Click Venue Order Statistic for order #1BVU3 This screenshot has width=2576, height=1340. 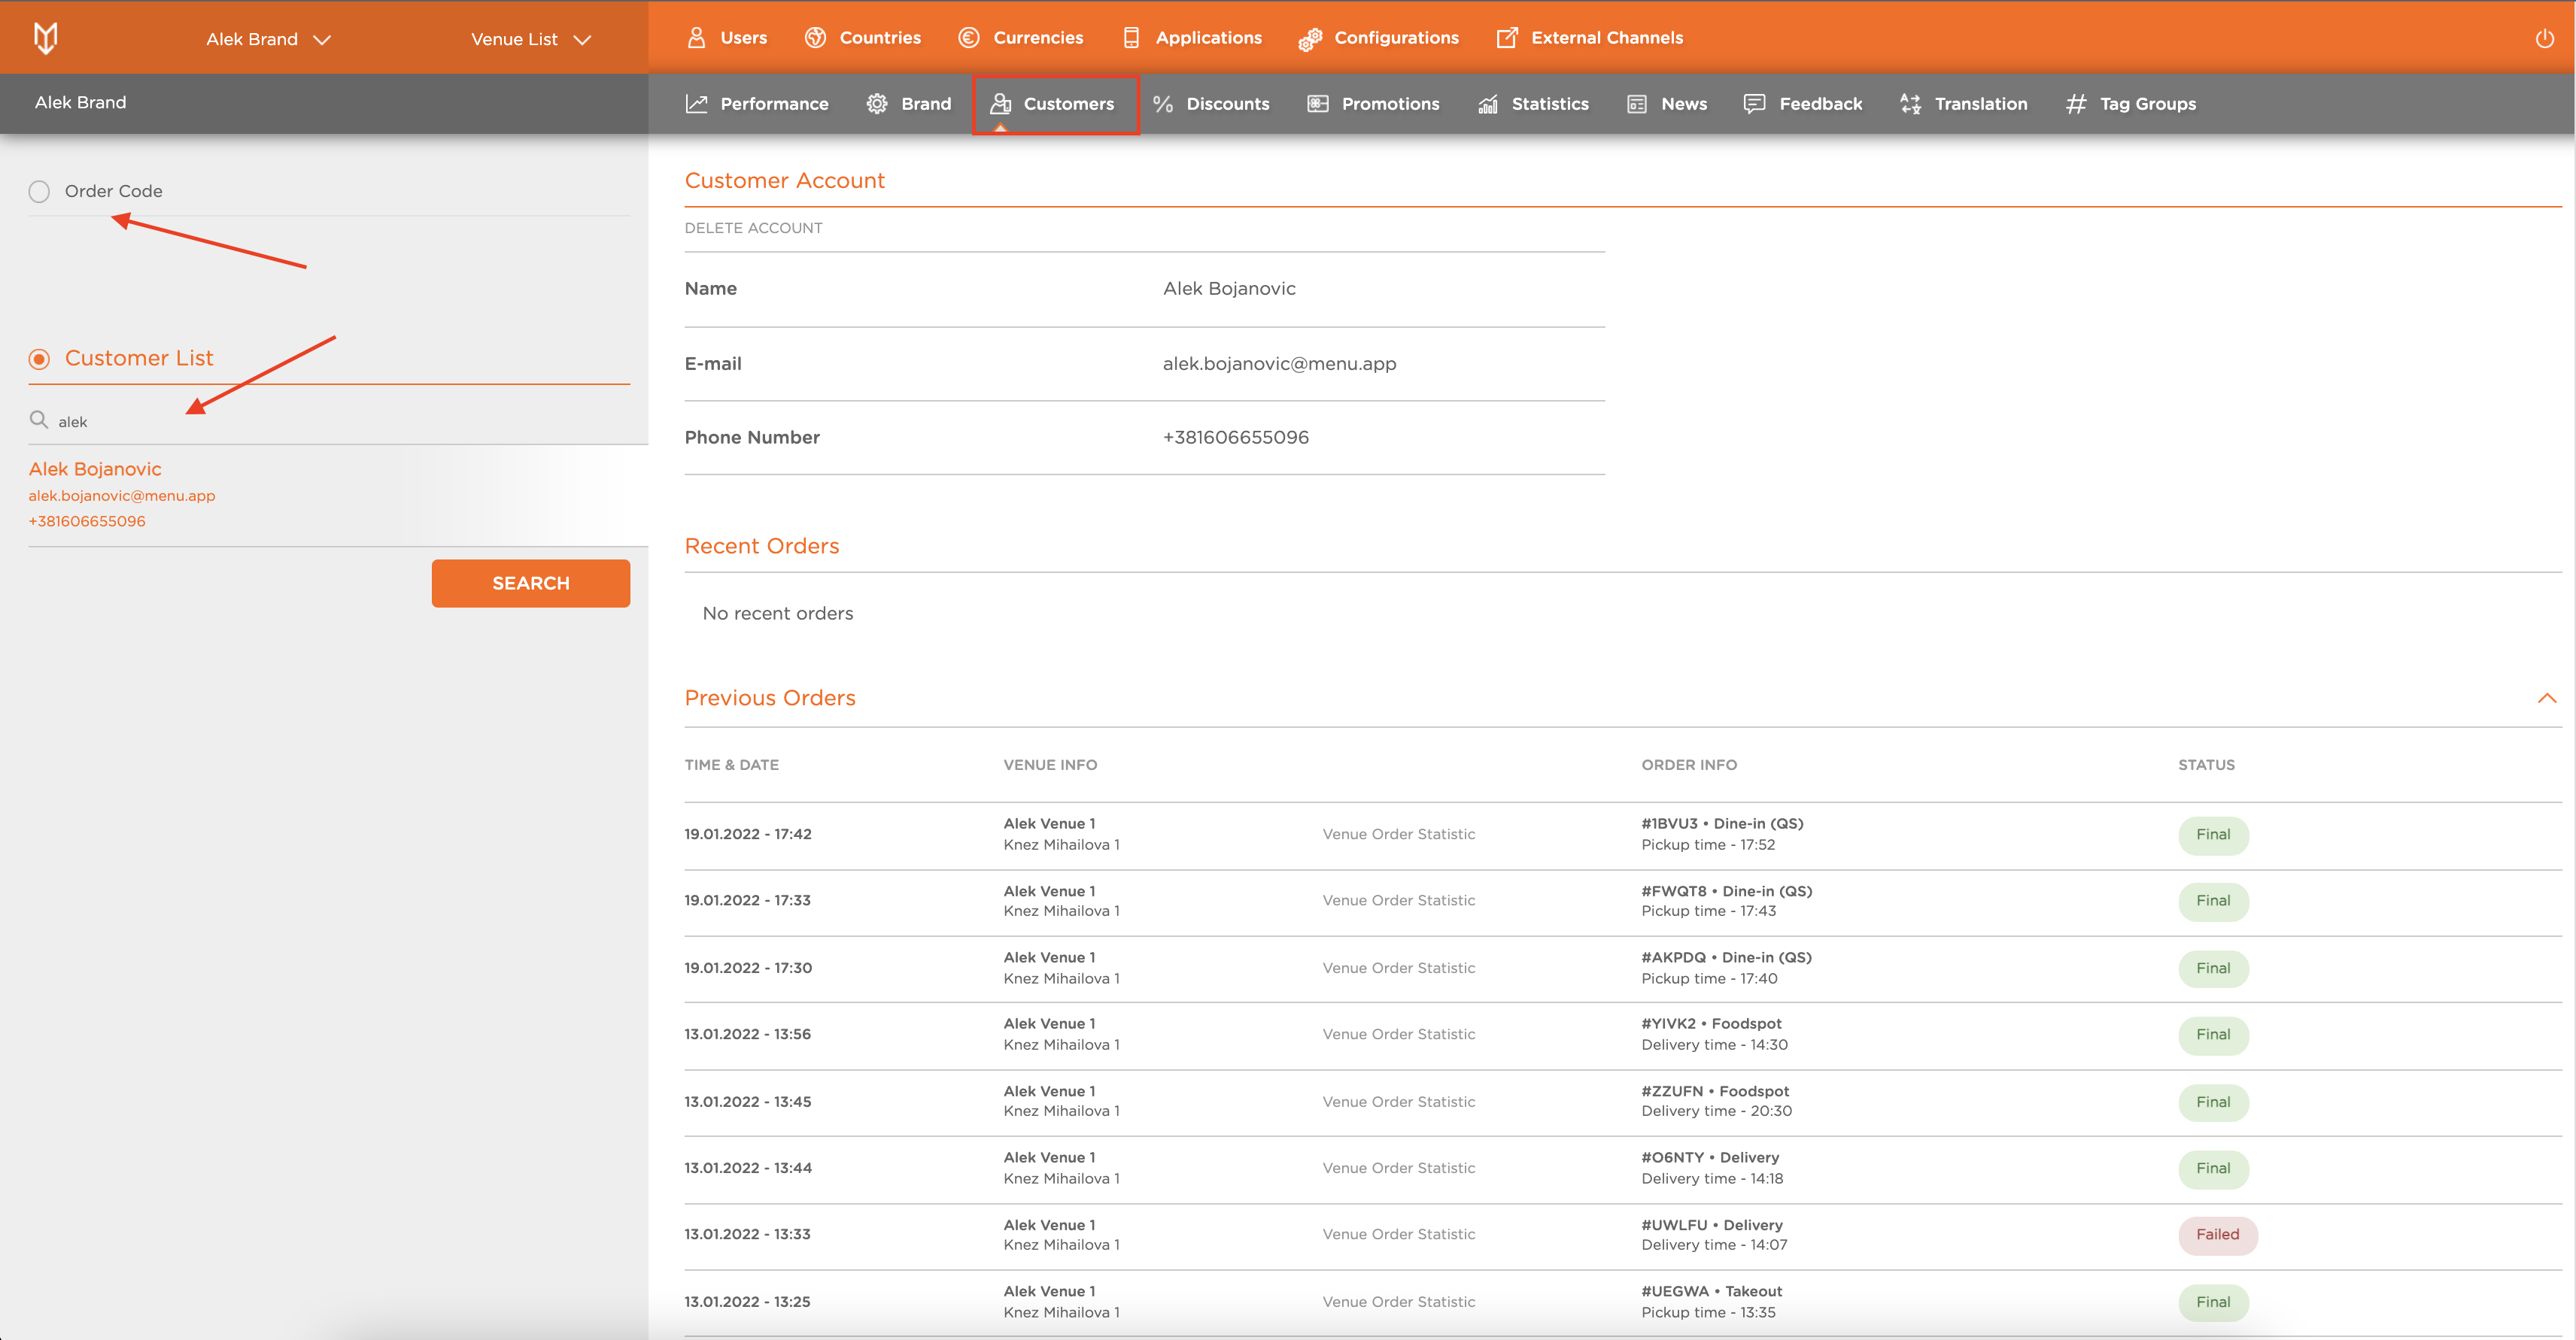(x=1398, y=833)
